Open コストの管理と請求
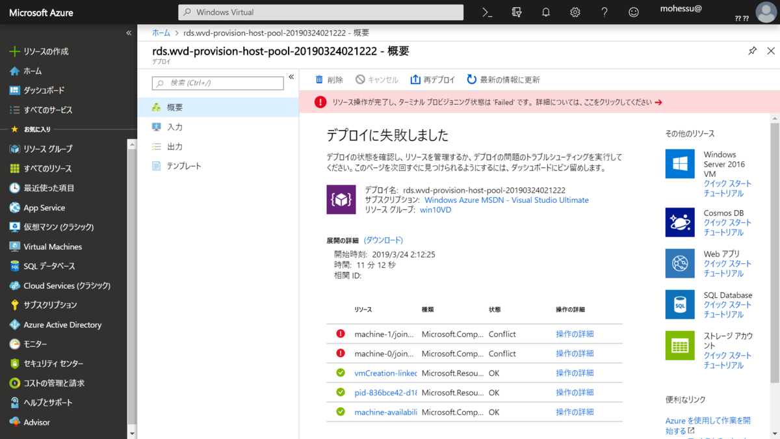Image resolution: width=780 pixels, height=439 pixels. coord(54,383)
